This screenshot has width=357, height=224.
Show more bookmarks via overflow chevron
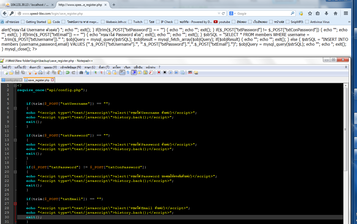349,22
